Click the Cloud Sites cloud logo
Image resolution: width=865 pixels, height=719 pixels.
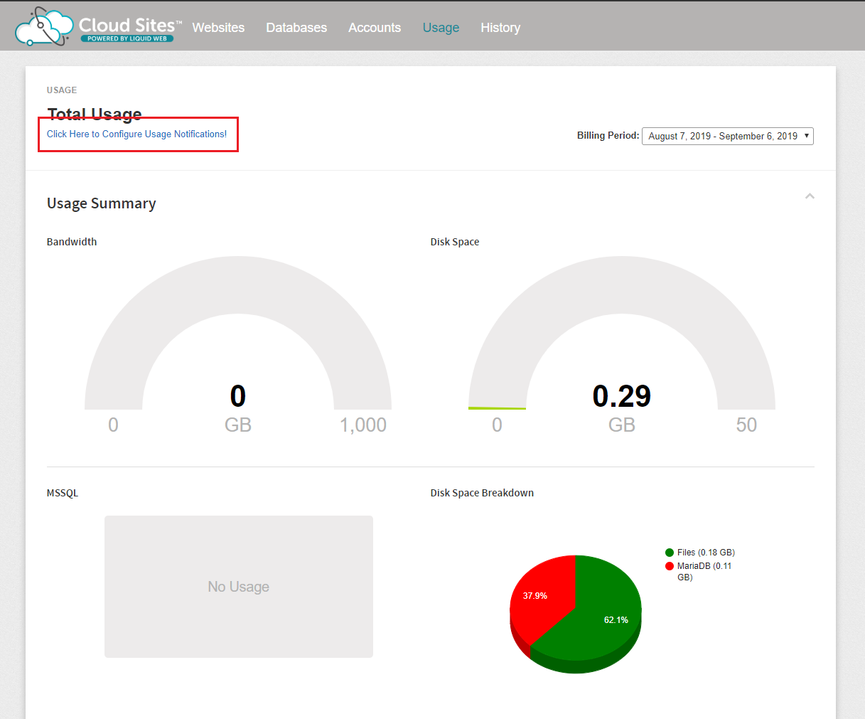pos(43,26)
